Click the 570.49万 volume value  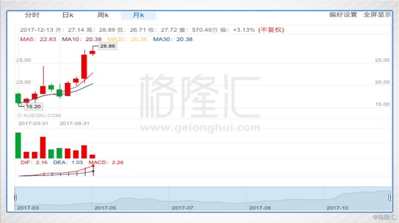(204, 30)
